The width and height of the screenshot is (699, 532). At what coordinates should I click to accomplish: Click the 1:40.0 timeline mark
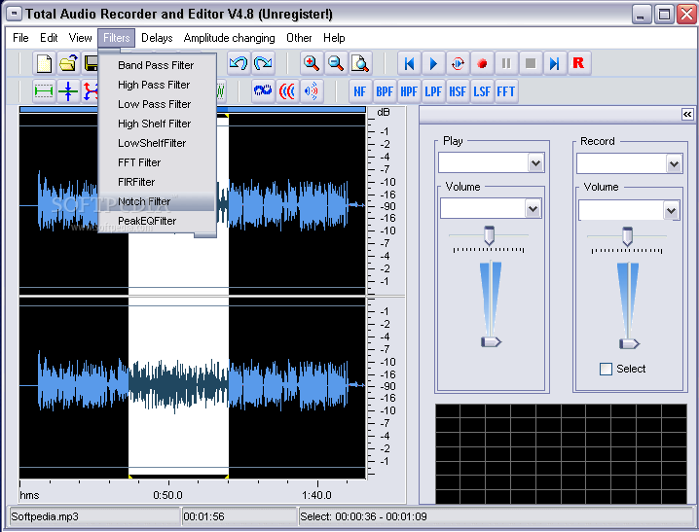point(316,495)
